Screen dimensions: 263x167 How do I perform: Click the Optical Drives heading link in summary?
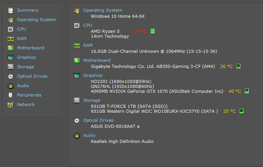coord(98,120)
